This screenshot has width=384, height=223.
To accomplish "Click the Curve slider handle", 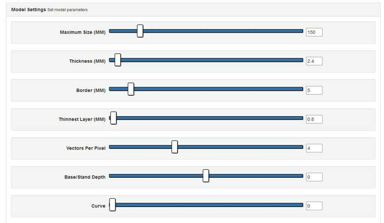I will pos(112,205).
